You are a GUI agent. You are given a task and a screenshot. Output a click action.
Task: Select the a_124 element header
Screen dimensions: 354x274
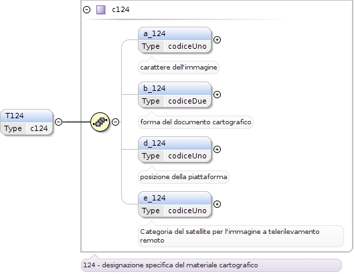pos(175,34)
